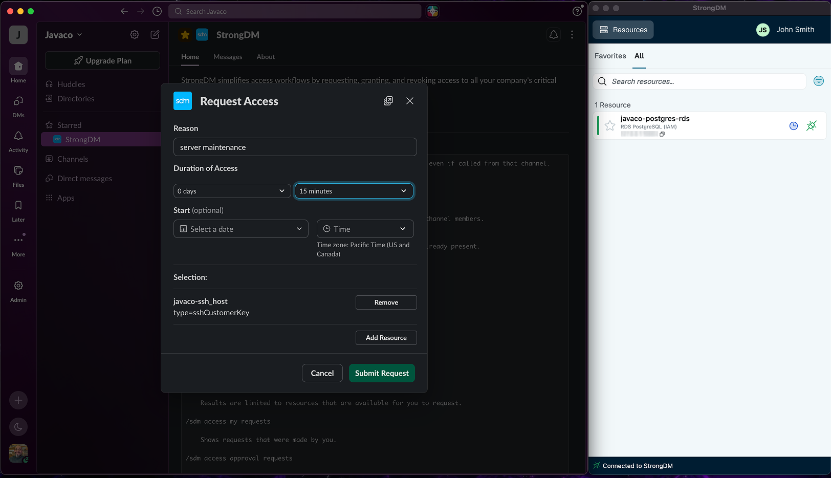Submit the access request
The height and width of the screenshot is (478, 831).
[x=382, y=373]
